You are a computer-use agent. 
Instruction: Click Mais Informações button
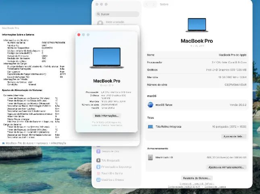click(x=106, y=116)
